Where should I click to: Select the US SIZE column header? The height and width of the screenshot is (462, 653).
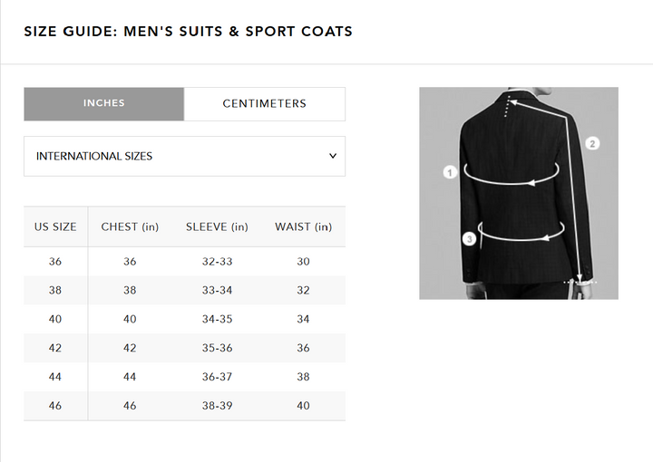coord(55,226)
